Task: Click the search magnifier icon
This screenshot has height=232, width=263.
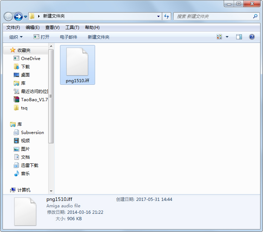Action: click(x=255, y=16)
